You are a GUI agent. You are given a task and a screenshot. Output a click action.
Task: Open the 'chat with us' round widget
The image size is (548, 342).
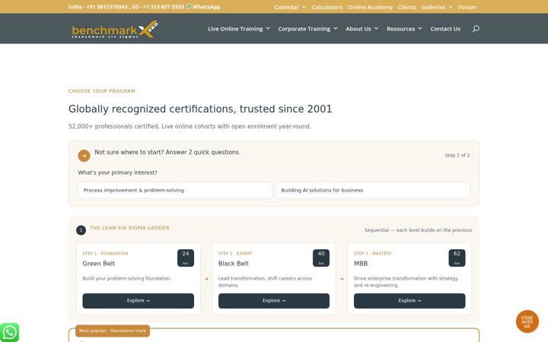tap(527, 321)
